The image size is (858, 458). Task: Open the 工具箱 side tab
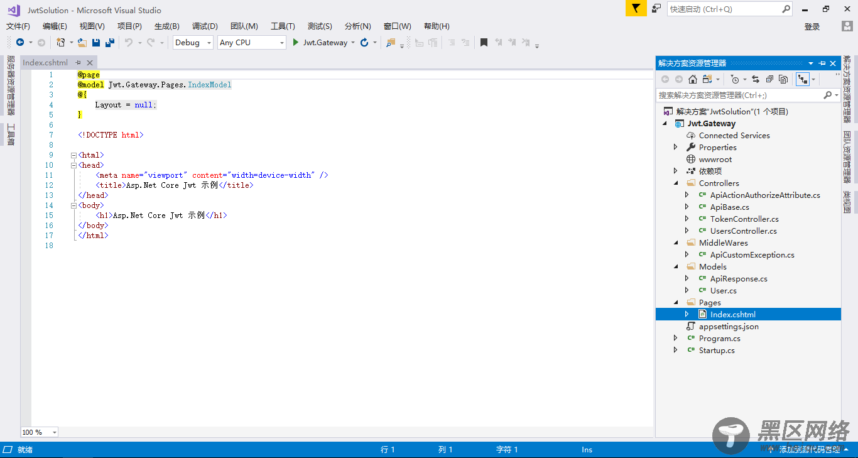[10, 134]
